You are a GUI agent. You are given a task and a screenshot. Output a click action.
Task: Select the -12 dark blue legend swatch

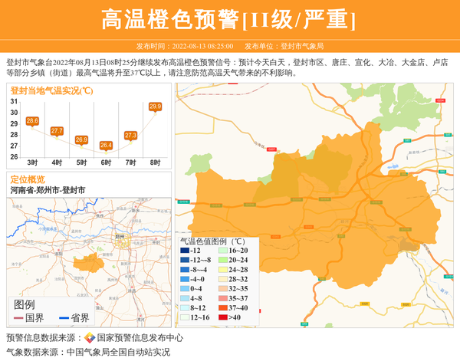[185, 251]
